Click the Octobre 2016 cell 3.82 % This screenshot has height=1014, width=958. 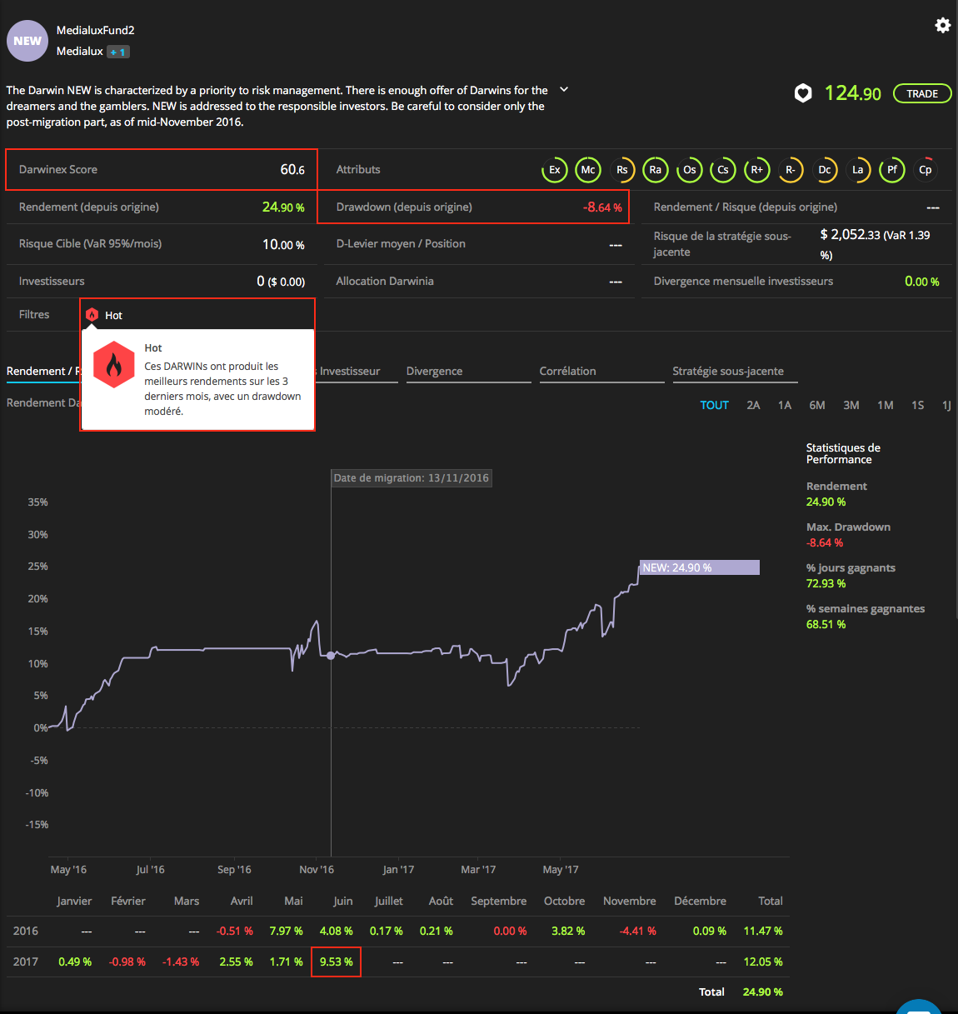click(568, 931)
